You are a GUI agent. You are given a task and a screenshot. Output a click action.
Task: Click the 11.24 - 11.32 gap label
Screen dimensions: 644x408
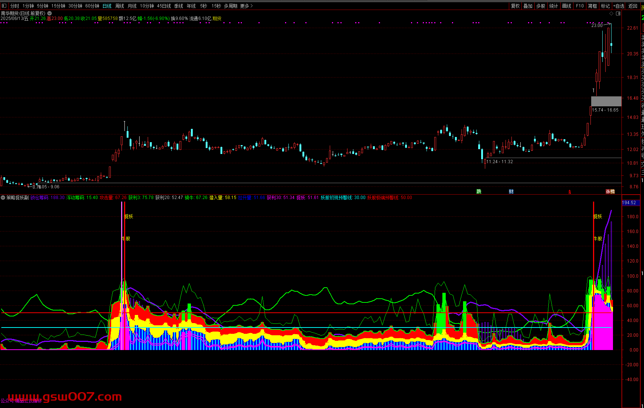pyautogui.click(x=500, y=162)
